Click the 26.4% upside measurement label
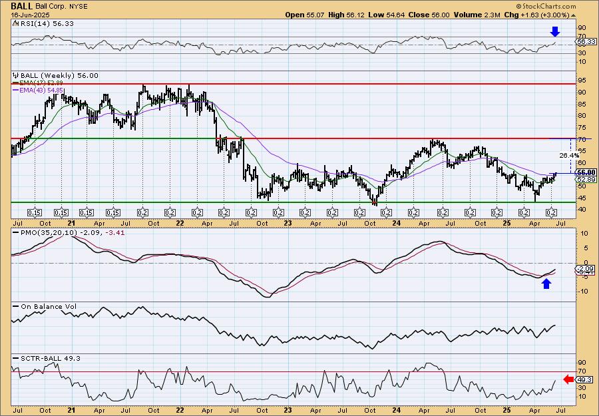 coord(569,156)
